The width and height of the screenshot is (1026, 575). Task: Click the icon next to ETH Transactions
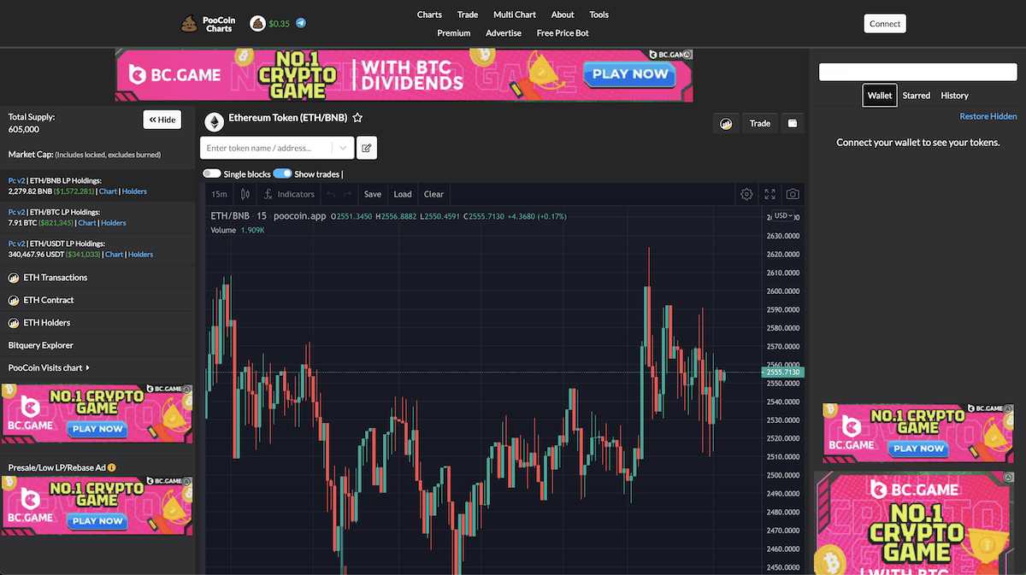point(14,278)
